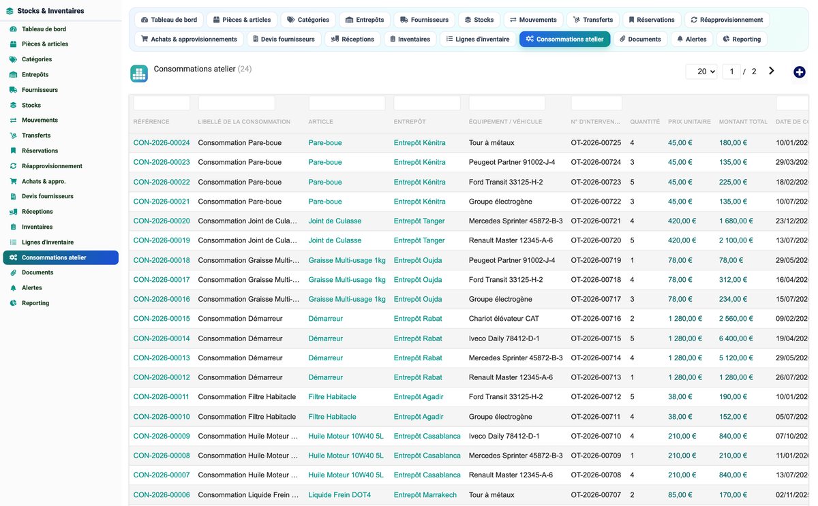Sort by the Montant total column header

tap(743, 122)
